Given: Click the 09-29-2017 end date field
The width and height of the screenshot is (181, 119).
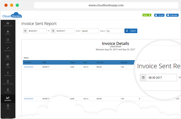Looking at the screenshot, I should pos(65,31).
